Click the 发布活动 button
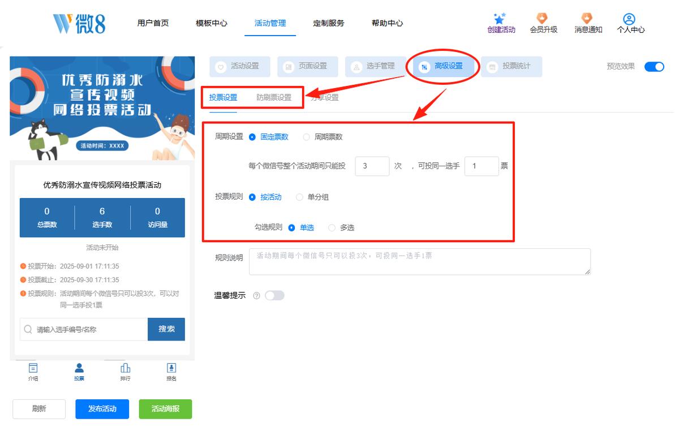Viewport: 679px width, 431px height. [102, 409]
